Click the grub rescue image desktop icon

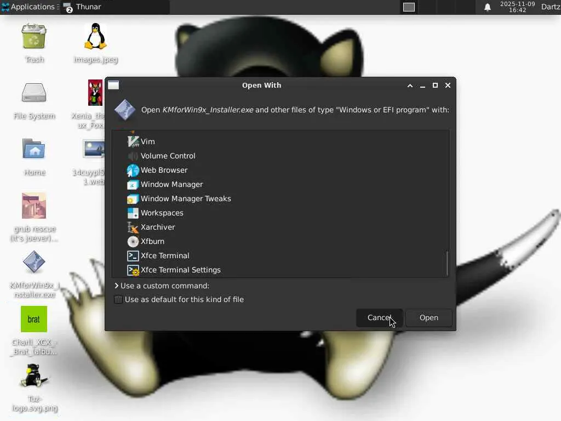pyautogui.click(x=34, y=206)
